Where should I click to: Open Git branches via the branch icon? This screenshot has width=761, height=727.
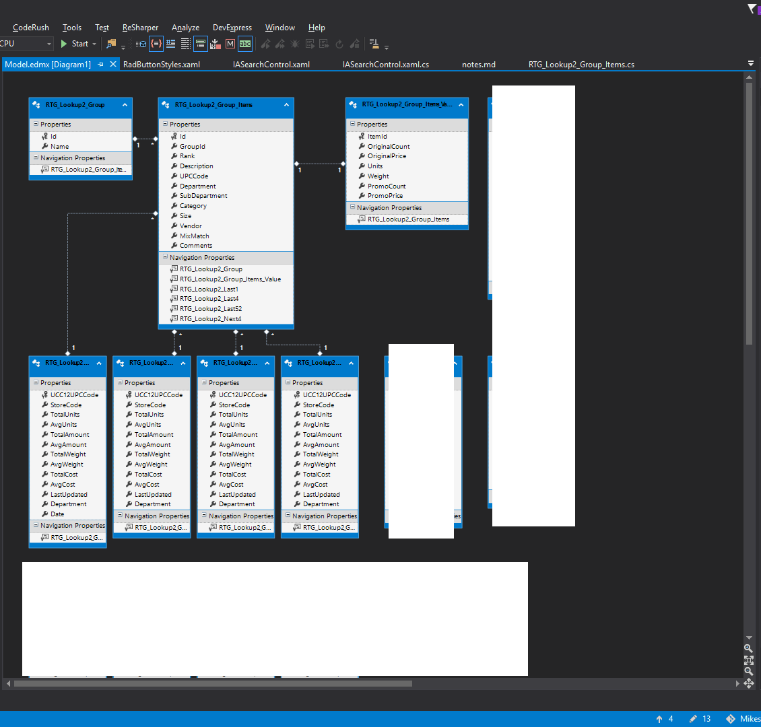coord(730,718)
